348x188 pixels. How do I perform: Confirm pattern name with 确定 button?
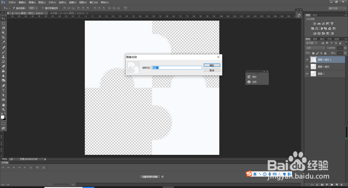(x=212, y=65)
